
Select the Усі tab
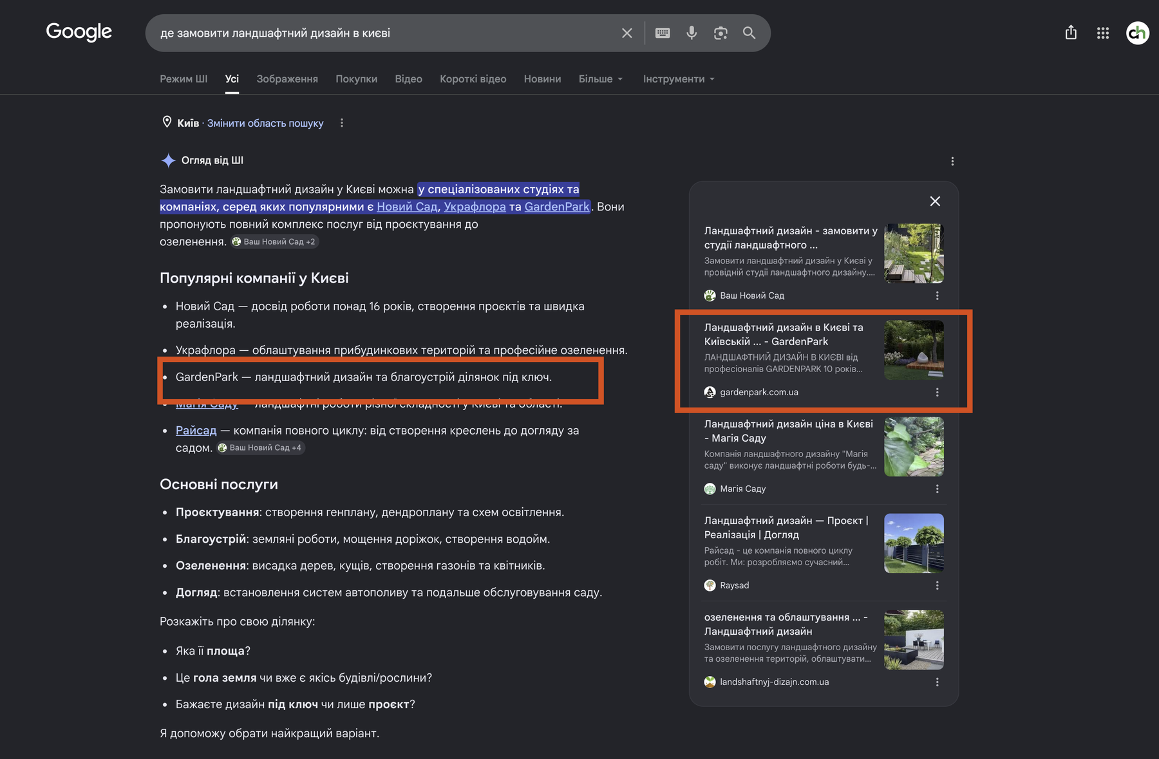[232, 79]
